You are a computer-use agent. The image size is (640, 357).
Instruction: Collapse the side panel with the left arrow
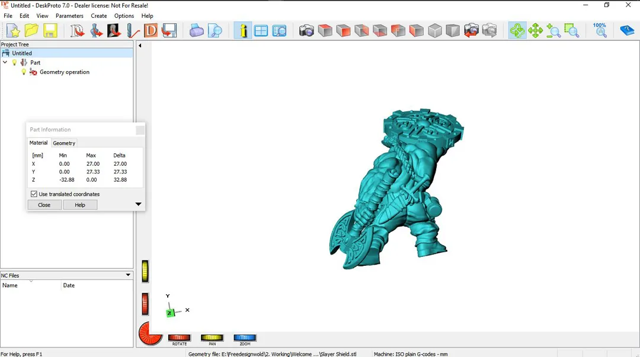(140, 46)
